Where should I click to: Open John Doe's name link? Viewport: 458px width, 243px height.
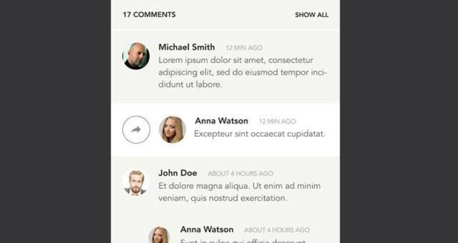pos(177,173)
